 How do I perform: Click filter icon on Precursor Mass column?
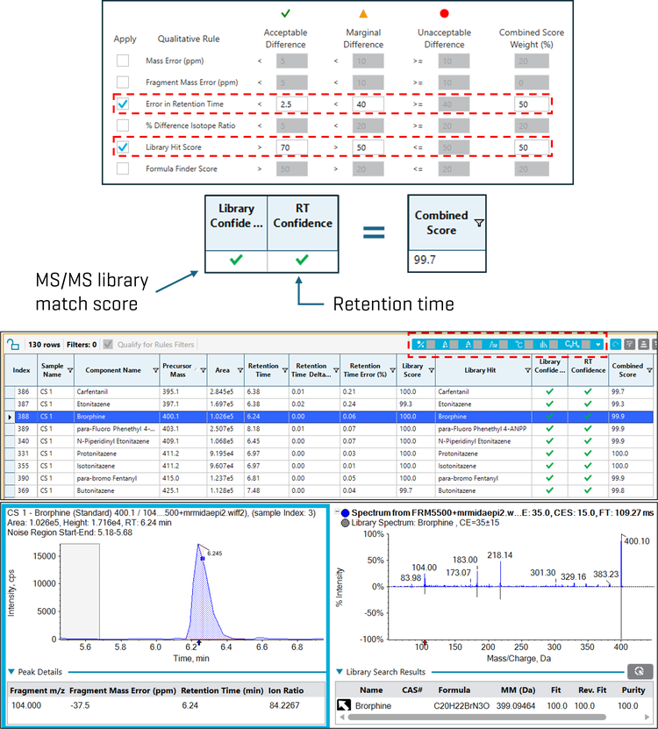201,371
